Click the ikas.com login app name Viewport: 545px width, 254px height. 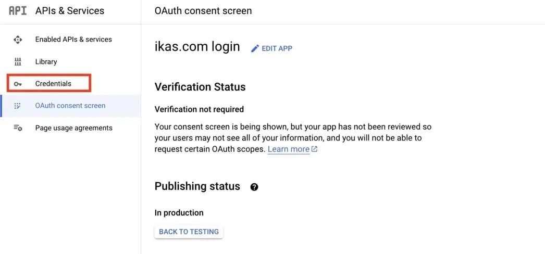coord(197,46)
